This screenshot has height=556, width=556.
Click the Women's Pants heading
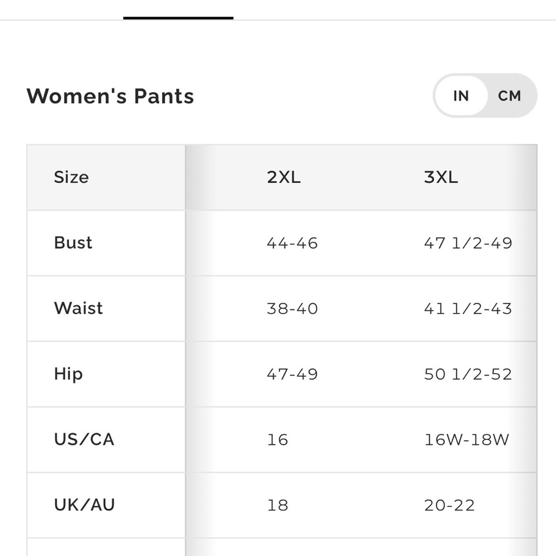(110, 96)
